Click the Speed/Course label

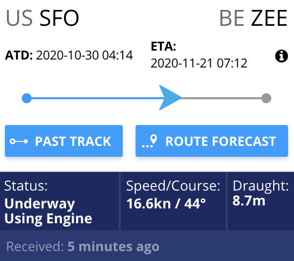tap(173, 186)
